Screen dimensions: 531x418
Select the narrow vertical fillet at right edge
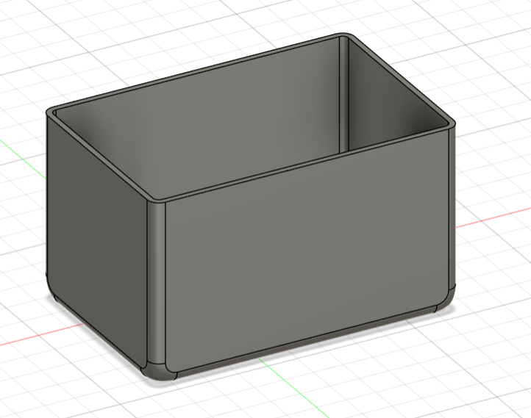(x=452, y=206)
